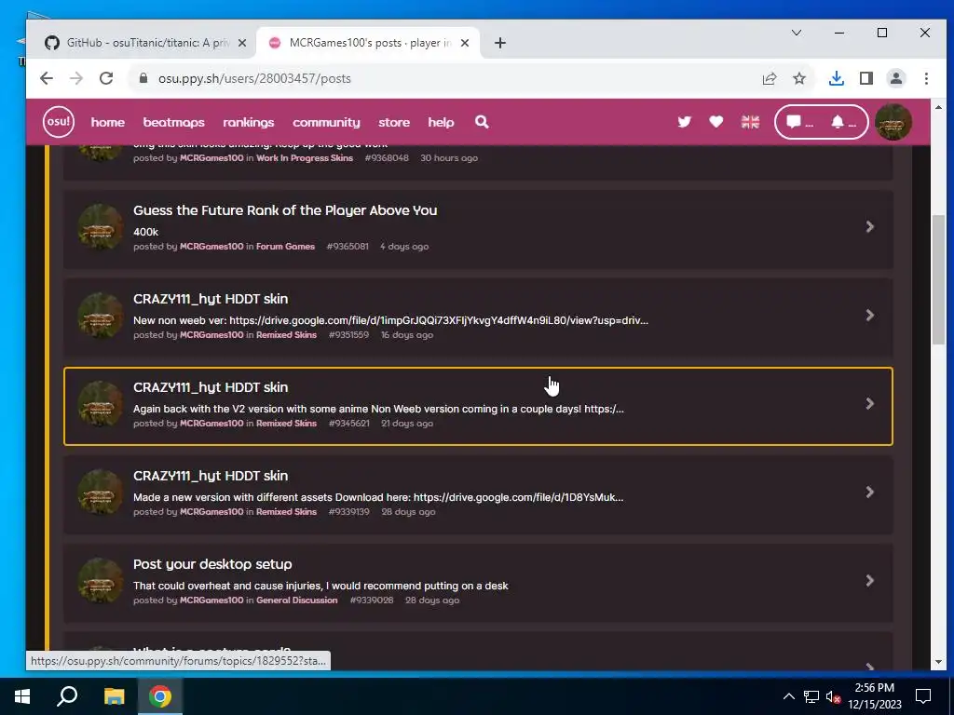Click the scrollbar up arrow
The image size is (954, 715).
pyautogui.click(x=938, y=108)
